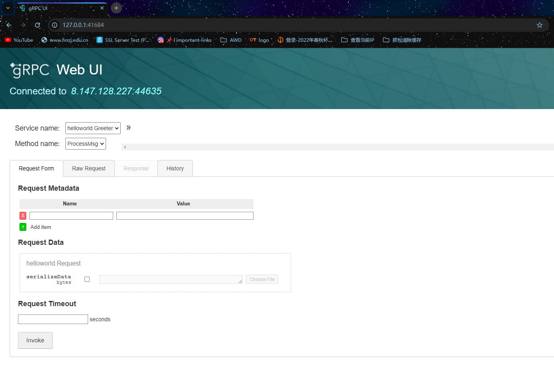Viewport: 554px width, 373px height.
Task: Reload the page with the refresh icon
Action: point(37,25)
